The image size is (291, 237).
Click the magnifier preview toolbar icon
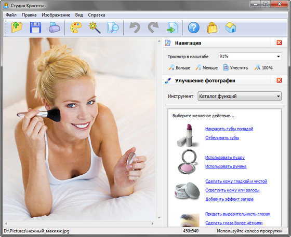pos(113,27)
